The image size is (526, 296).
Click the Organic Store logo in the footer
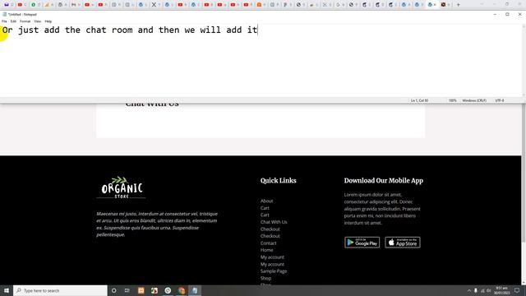122,187
